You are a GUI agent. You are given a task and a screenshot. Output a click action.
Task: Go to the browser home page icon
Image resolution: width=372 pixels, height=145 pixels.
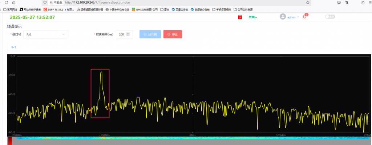[x=14, y=3]
